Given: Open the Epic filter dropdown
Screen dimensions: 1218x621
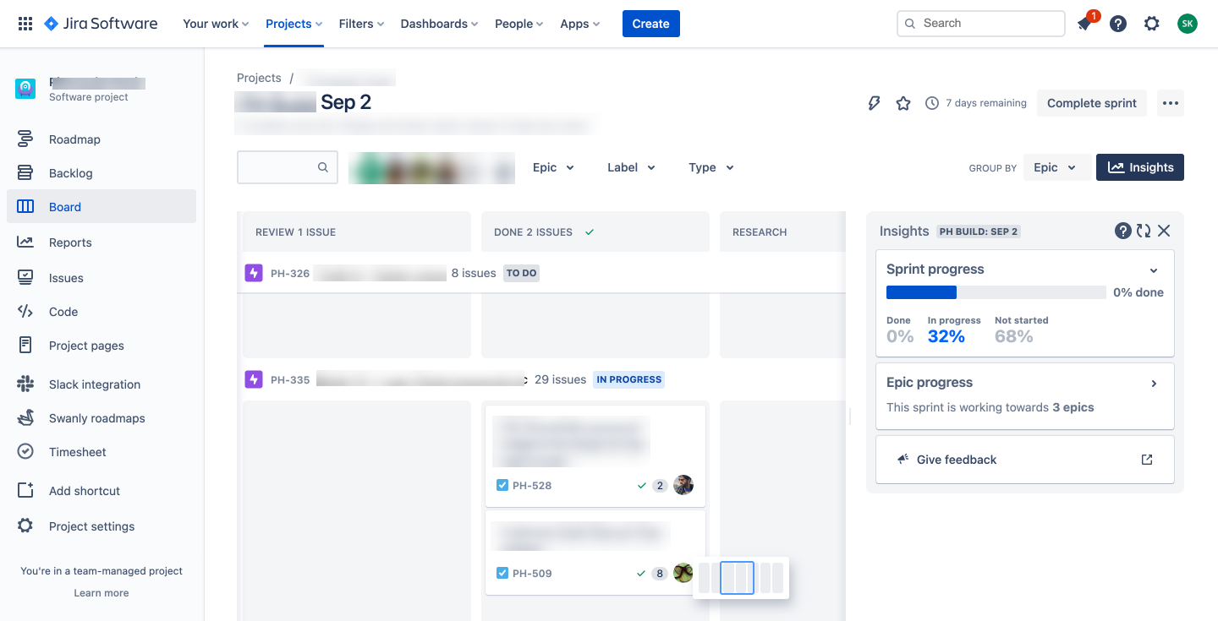Looking at the screenshot, I should point(553,167).
